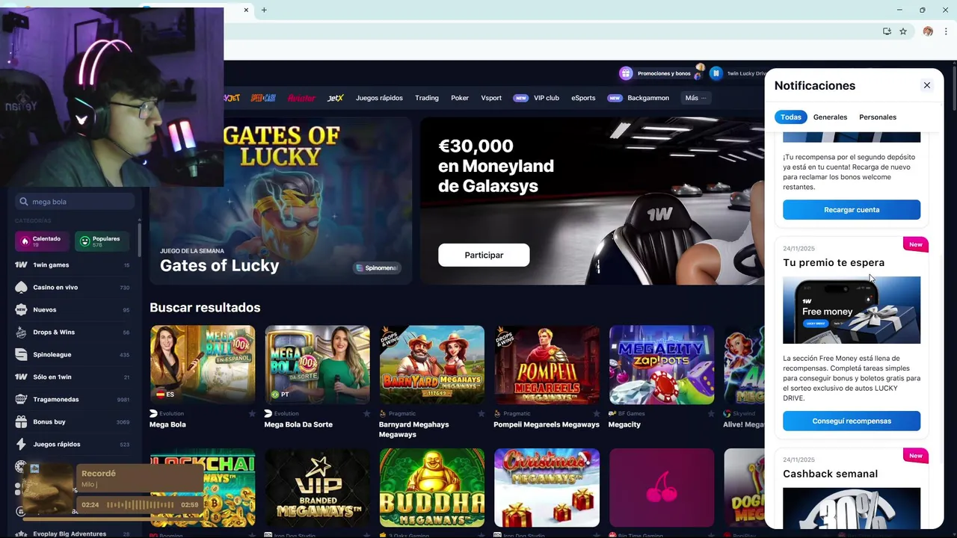The width and height of the screenshot is (957, 538).
Task: Toggle the Populares category filter
Action: pyautogui.click(x=102, y=241)
